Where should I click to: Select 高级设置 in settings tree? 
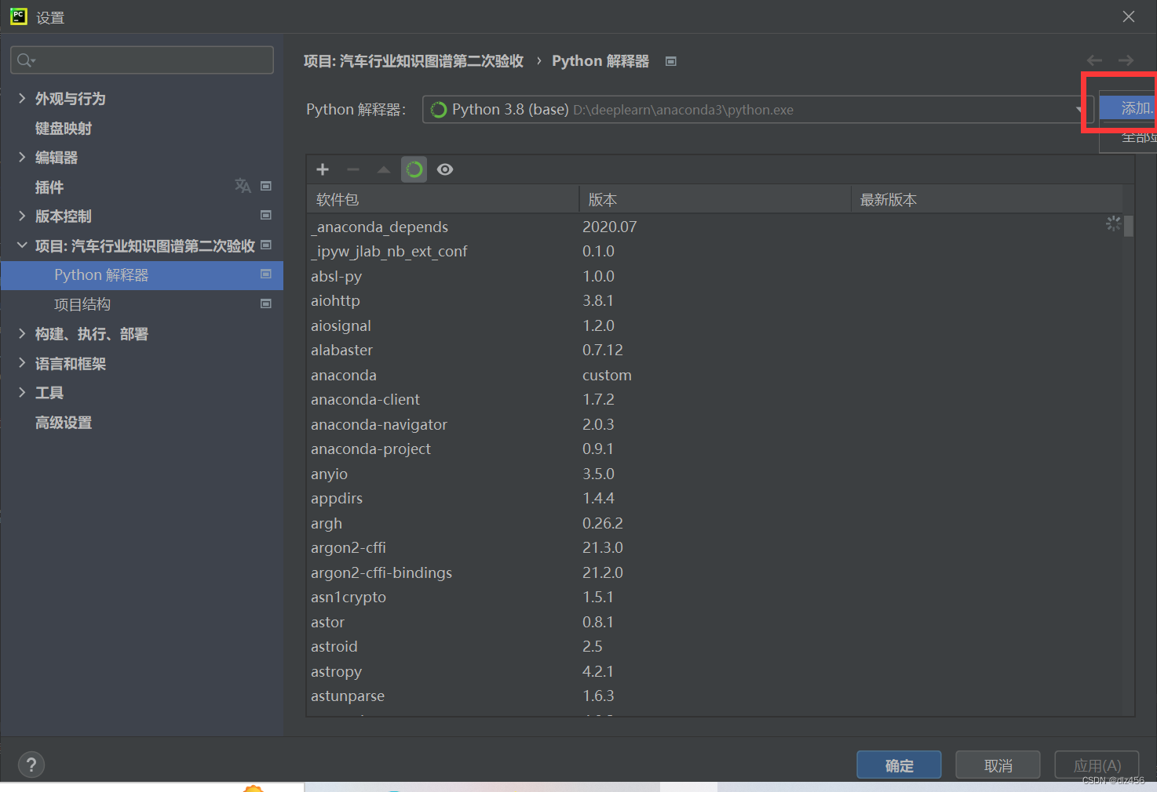pyautogui.click(x=64, y=423)
